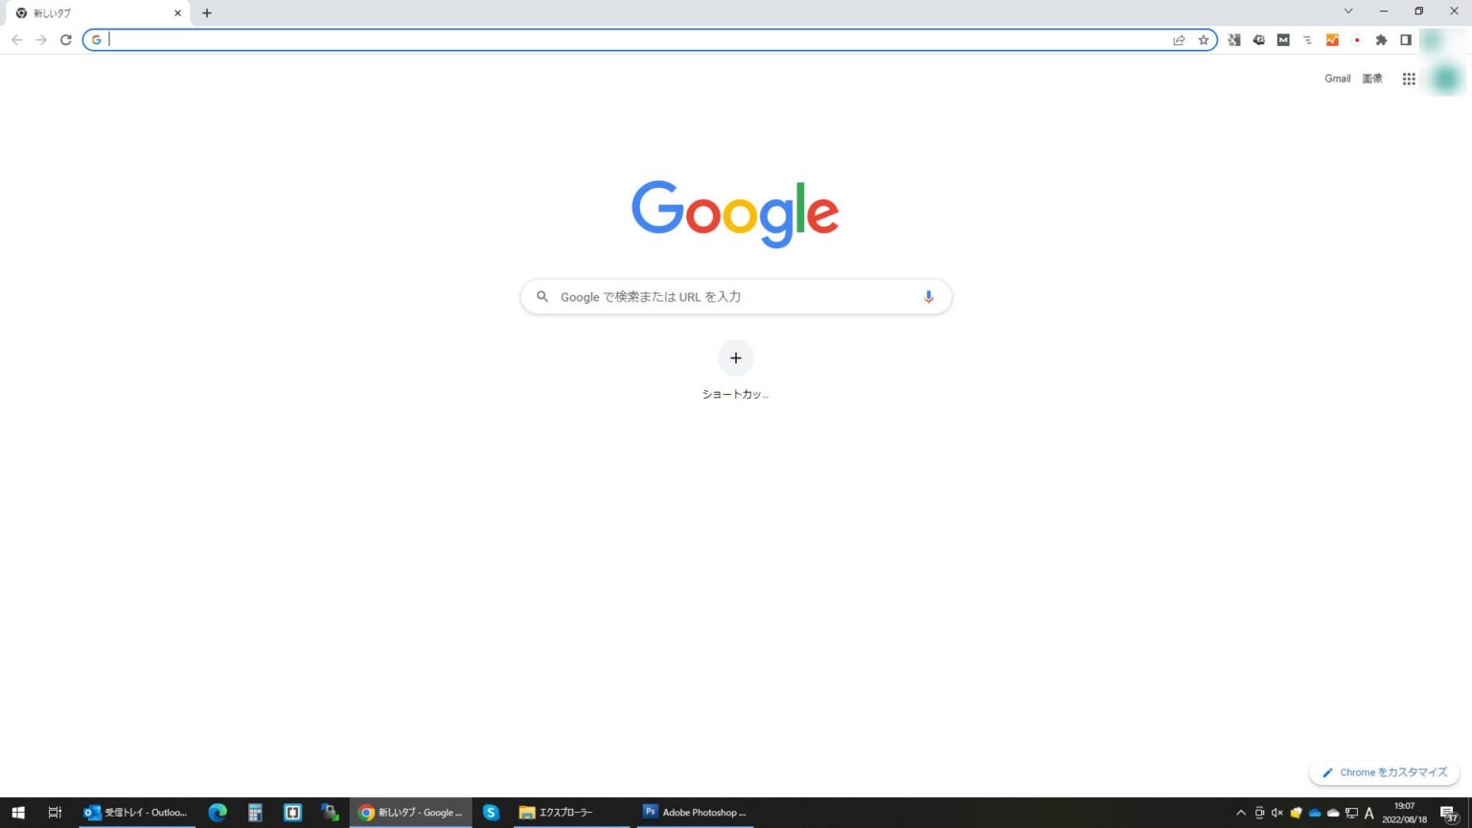This screenshot has width=1472, height=828.
Task: Close the 新しいタブ tab
Action: coord(177,13)
